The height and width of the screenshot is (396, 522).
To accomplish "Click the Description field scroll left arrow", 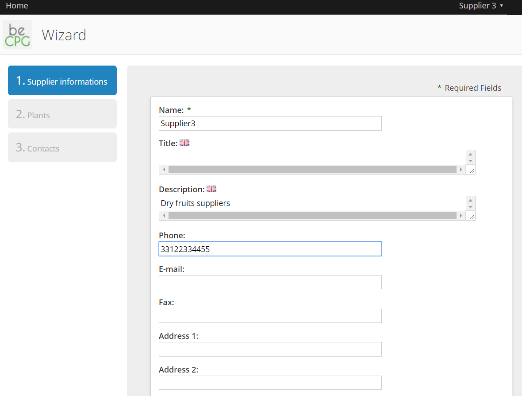I will pos(164,216).
